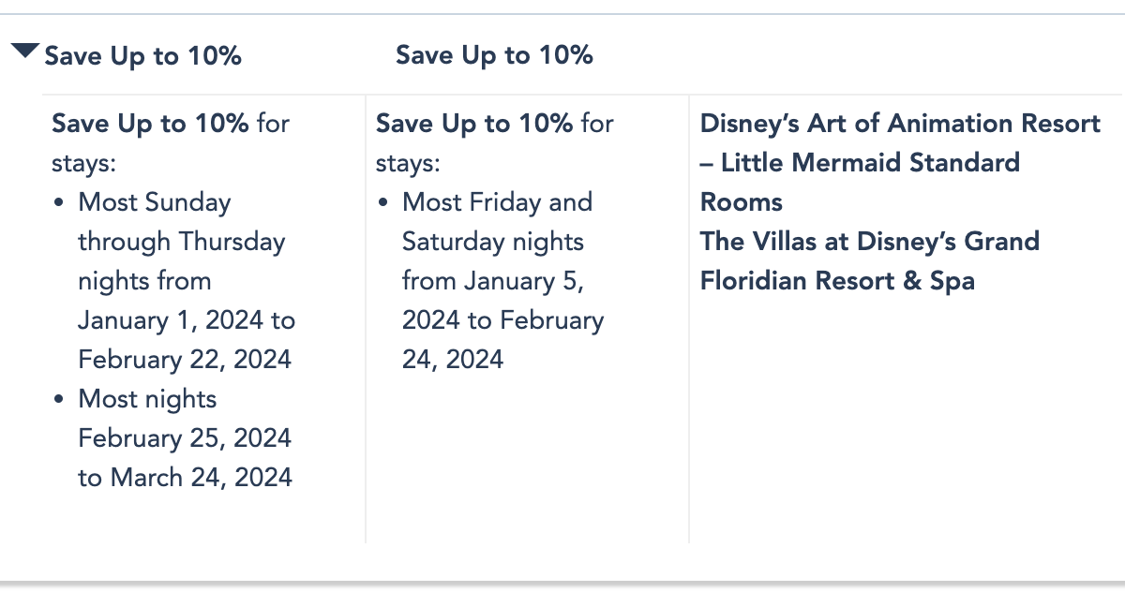Click the Most Friday and Saturday nights item
The height and width of the screenshot is (607, 1125).
(x=503, y=281)
